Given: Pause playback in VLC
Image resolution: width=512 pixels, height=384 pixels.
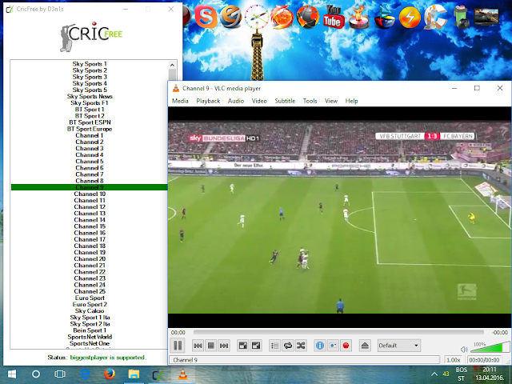Looking at the screenshot, I should coord(178,346).
